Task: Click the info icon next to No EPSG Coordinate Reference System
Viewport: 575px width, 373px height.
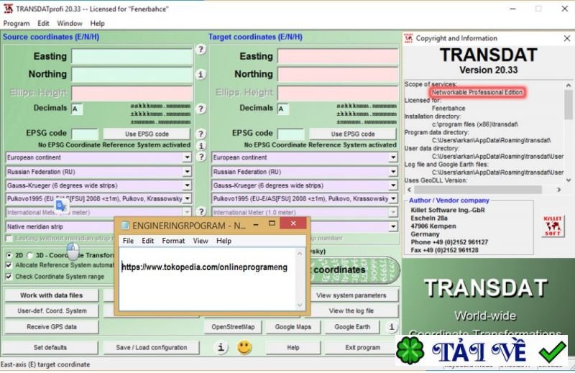Action: [201, 146]
